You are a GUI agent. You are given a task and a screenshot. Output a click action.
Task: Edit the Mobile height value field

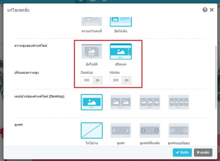(x=116, y=80)
